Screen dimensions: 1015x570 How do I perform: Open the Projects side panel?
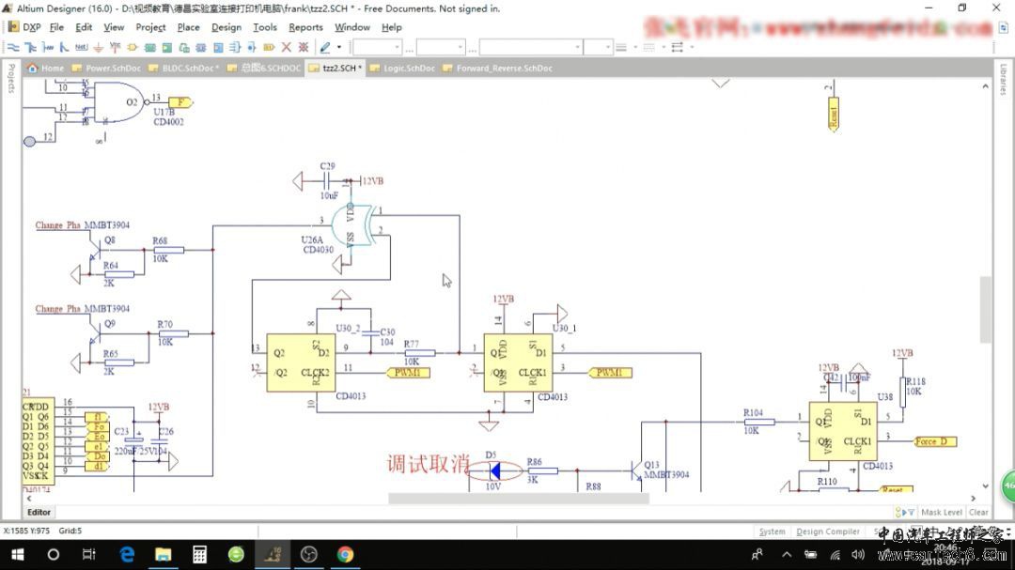click(11, 78)
